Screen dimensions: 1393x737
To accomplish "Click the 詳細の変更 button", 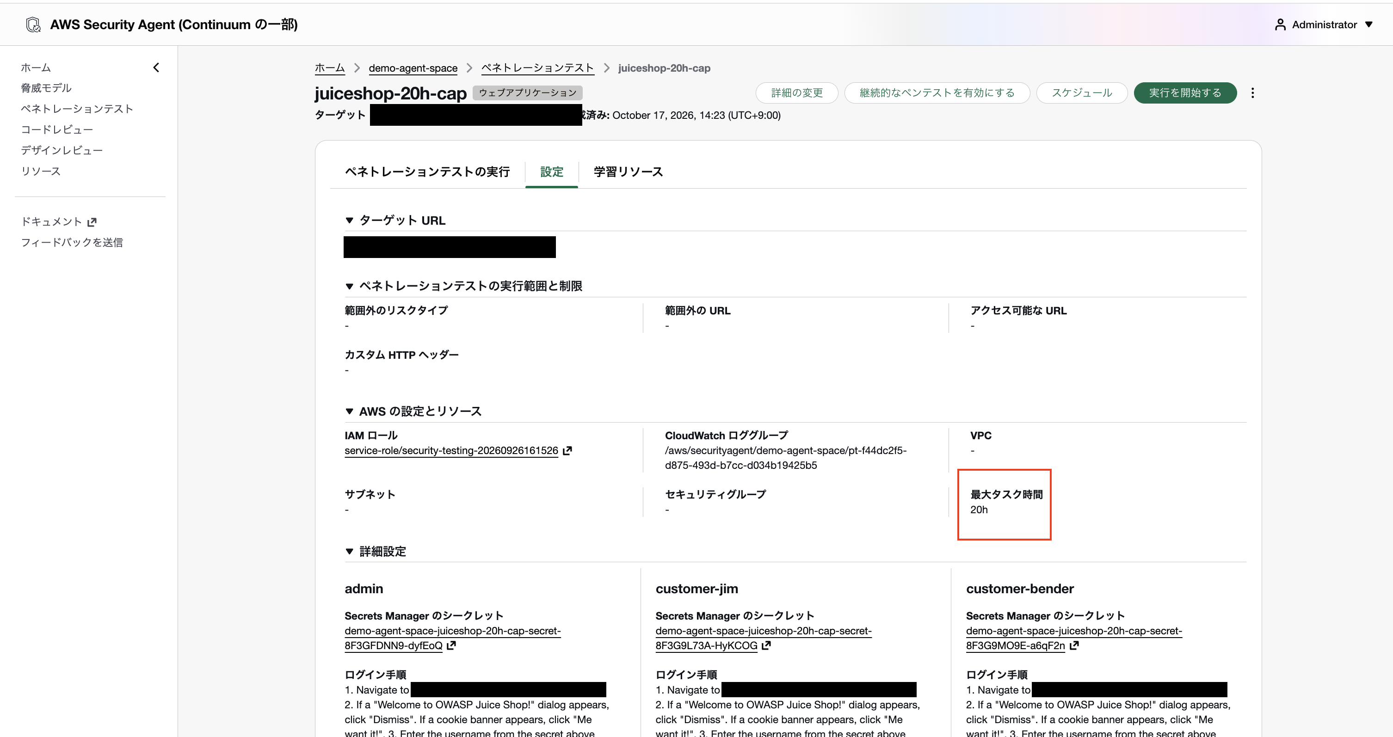I will click(796, 93).
